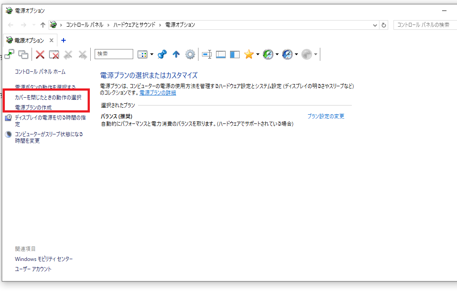The height and width of the screenshot is (292, 457).
Task: Click the yellow star favorites icon
Action: 249,54
